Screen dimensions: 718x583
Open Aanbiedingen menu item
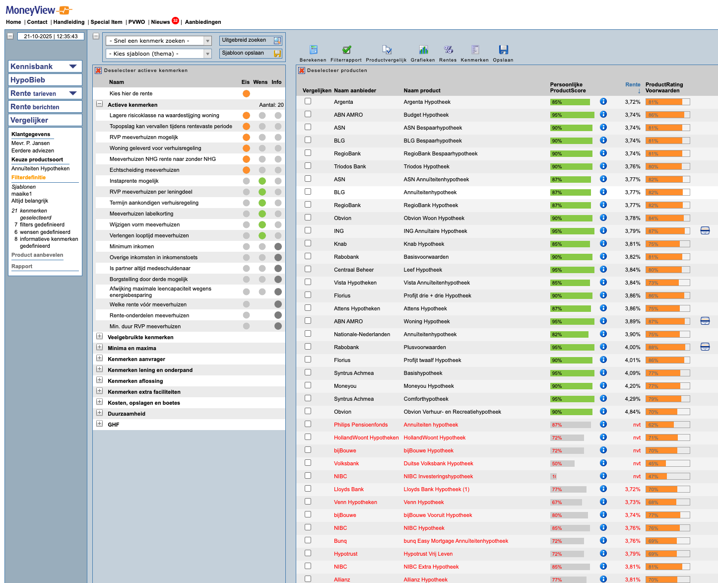pos(203,22)
